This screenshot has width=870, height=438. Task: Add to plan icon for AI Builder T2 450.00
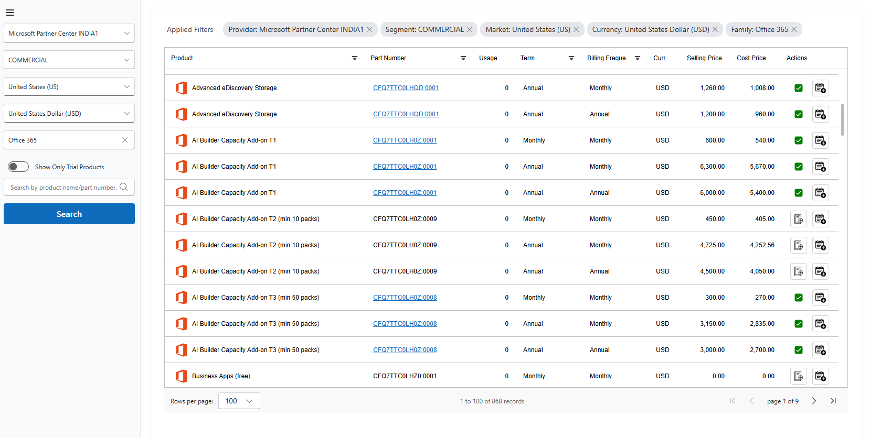tap(821, 219)
